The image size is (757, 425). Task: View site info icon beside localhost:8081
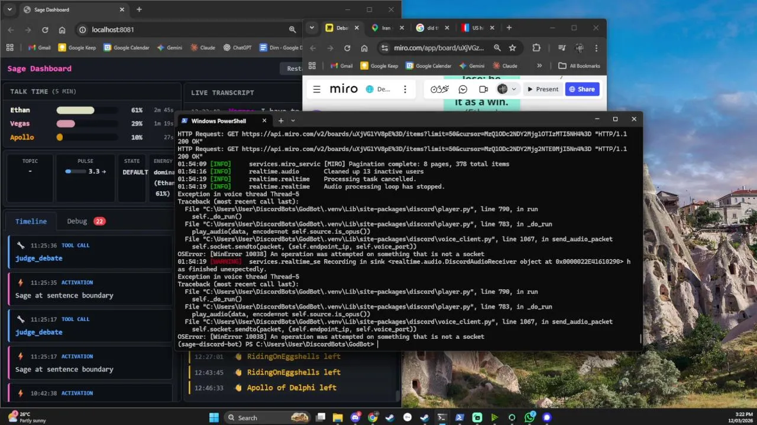(x=82, y=30)
